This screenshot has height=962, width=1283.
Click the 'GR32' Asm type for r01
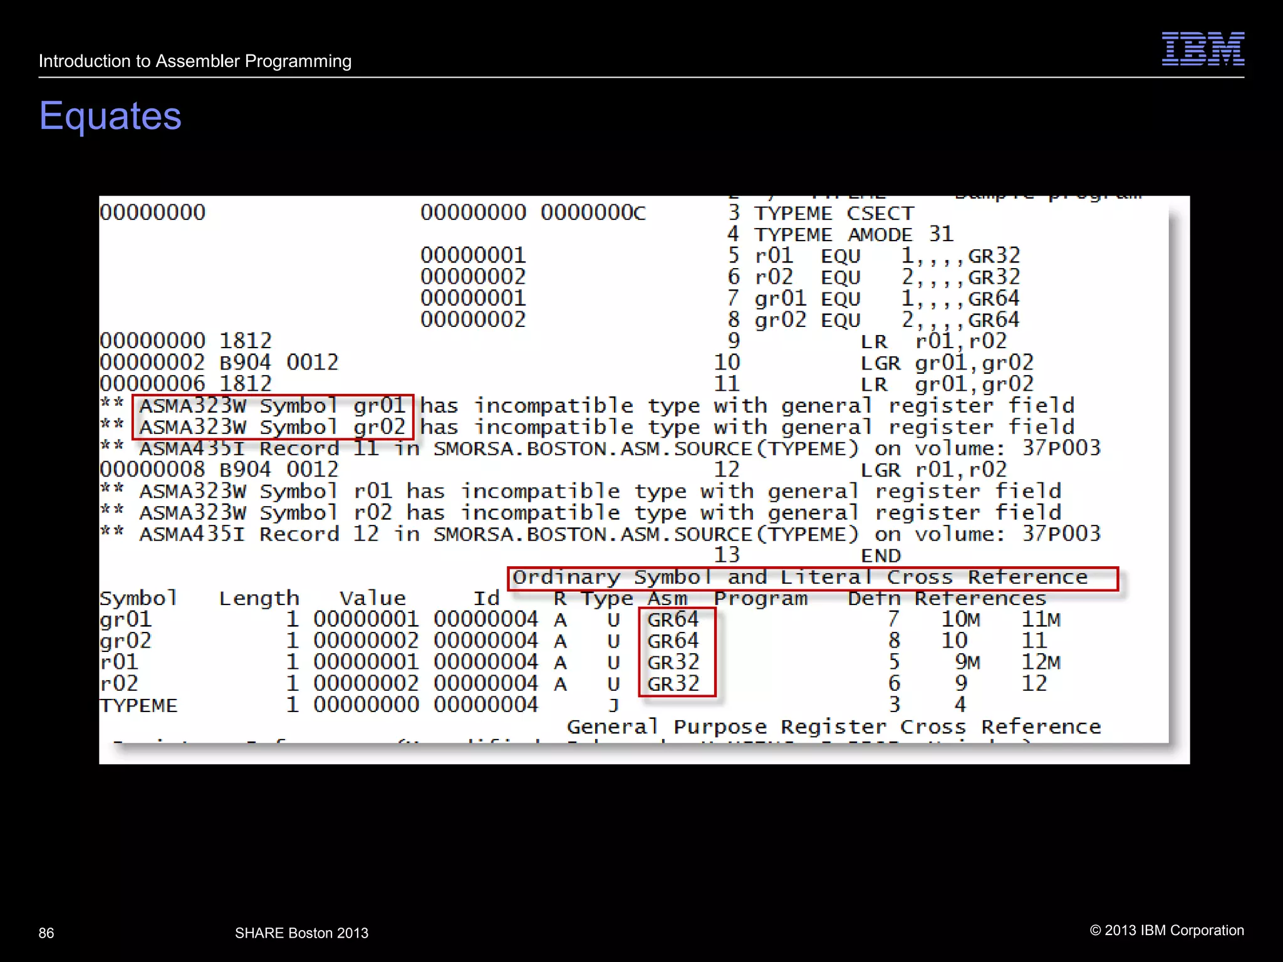pos(673,663)
